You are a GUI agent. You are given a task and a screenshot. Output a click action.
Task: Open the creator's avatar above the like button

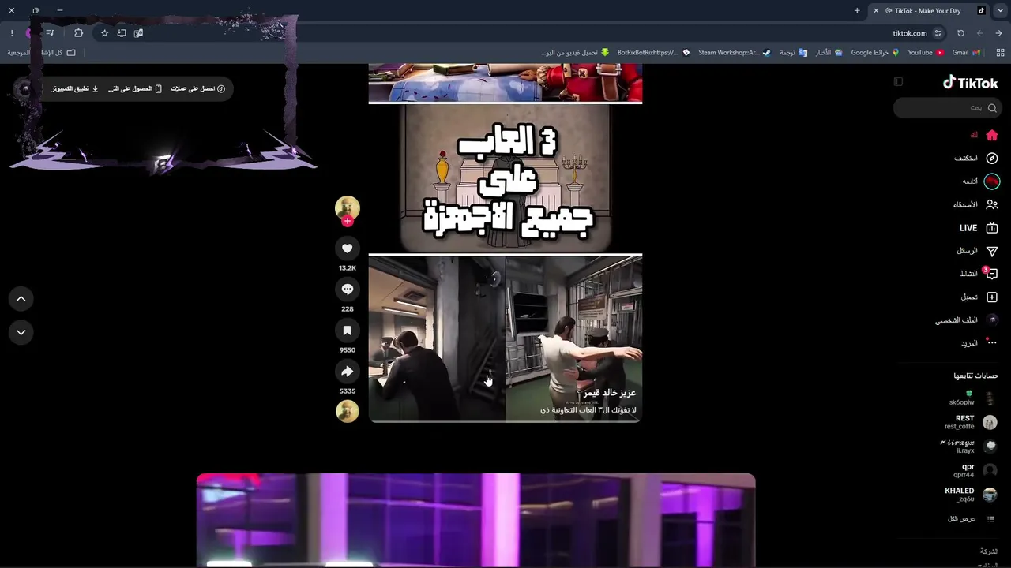point(348,207)
